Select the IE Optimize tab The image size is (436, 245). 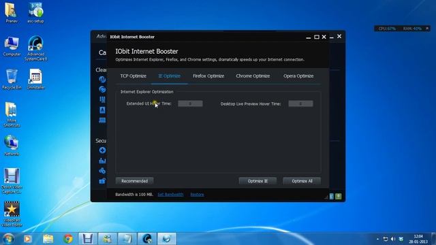170,76
